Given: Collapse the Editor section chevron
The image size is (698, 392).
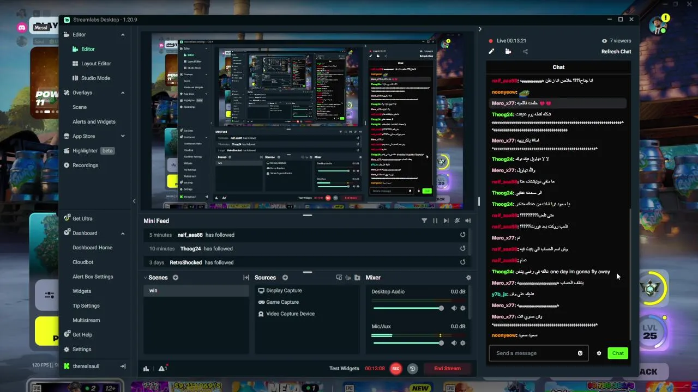Looking at the screenshot, I should coord(123,35).
